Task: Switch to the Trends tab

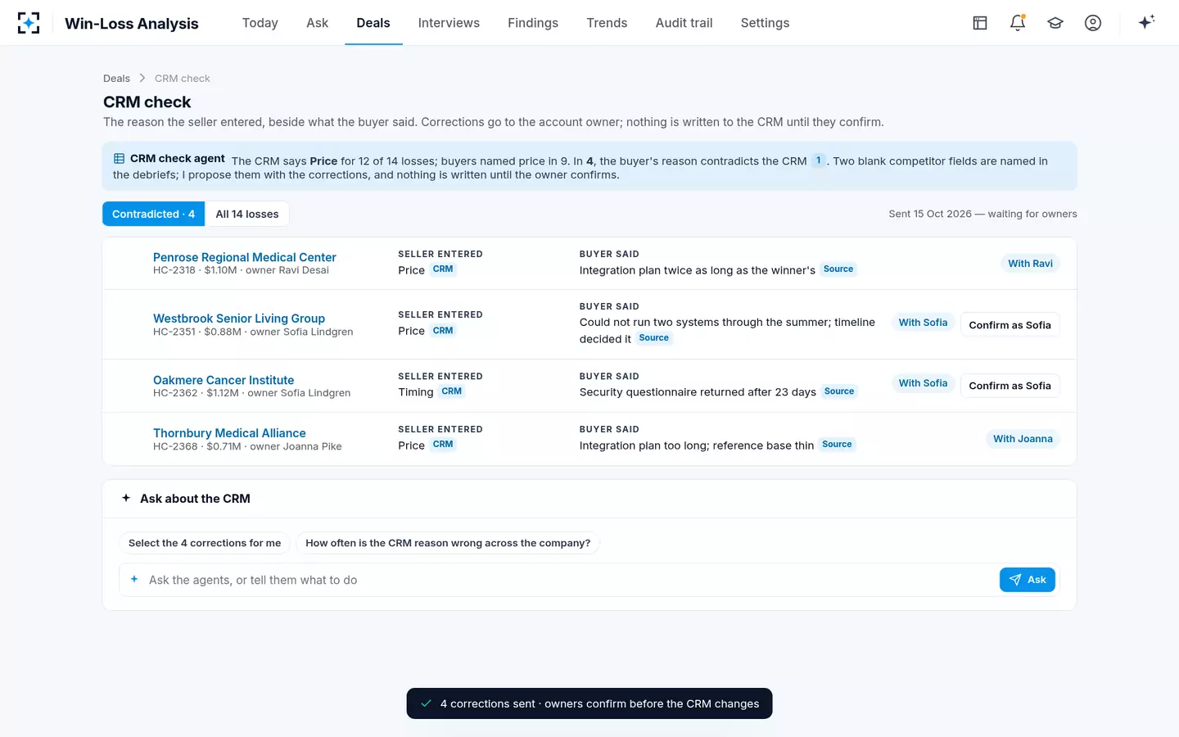Action: (x=607, y=23)
